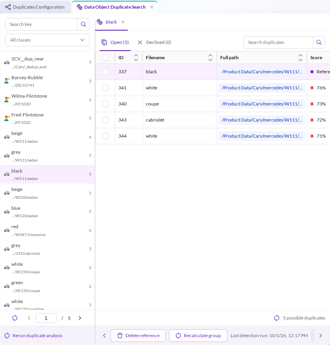Click the car icon for green XK150/coupe
The width and height of the screenshot is (330, 345).
7,286
